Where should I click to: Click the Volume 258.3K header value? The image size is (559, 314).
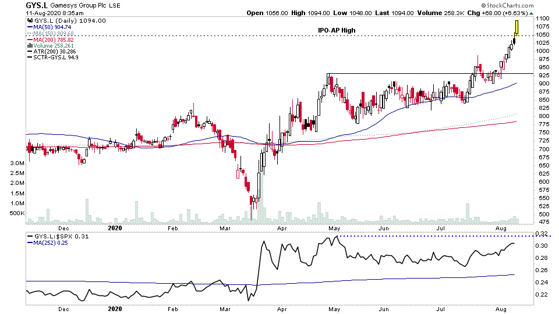441,13
